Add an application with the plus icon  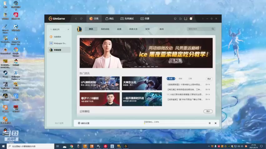68,29
